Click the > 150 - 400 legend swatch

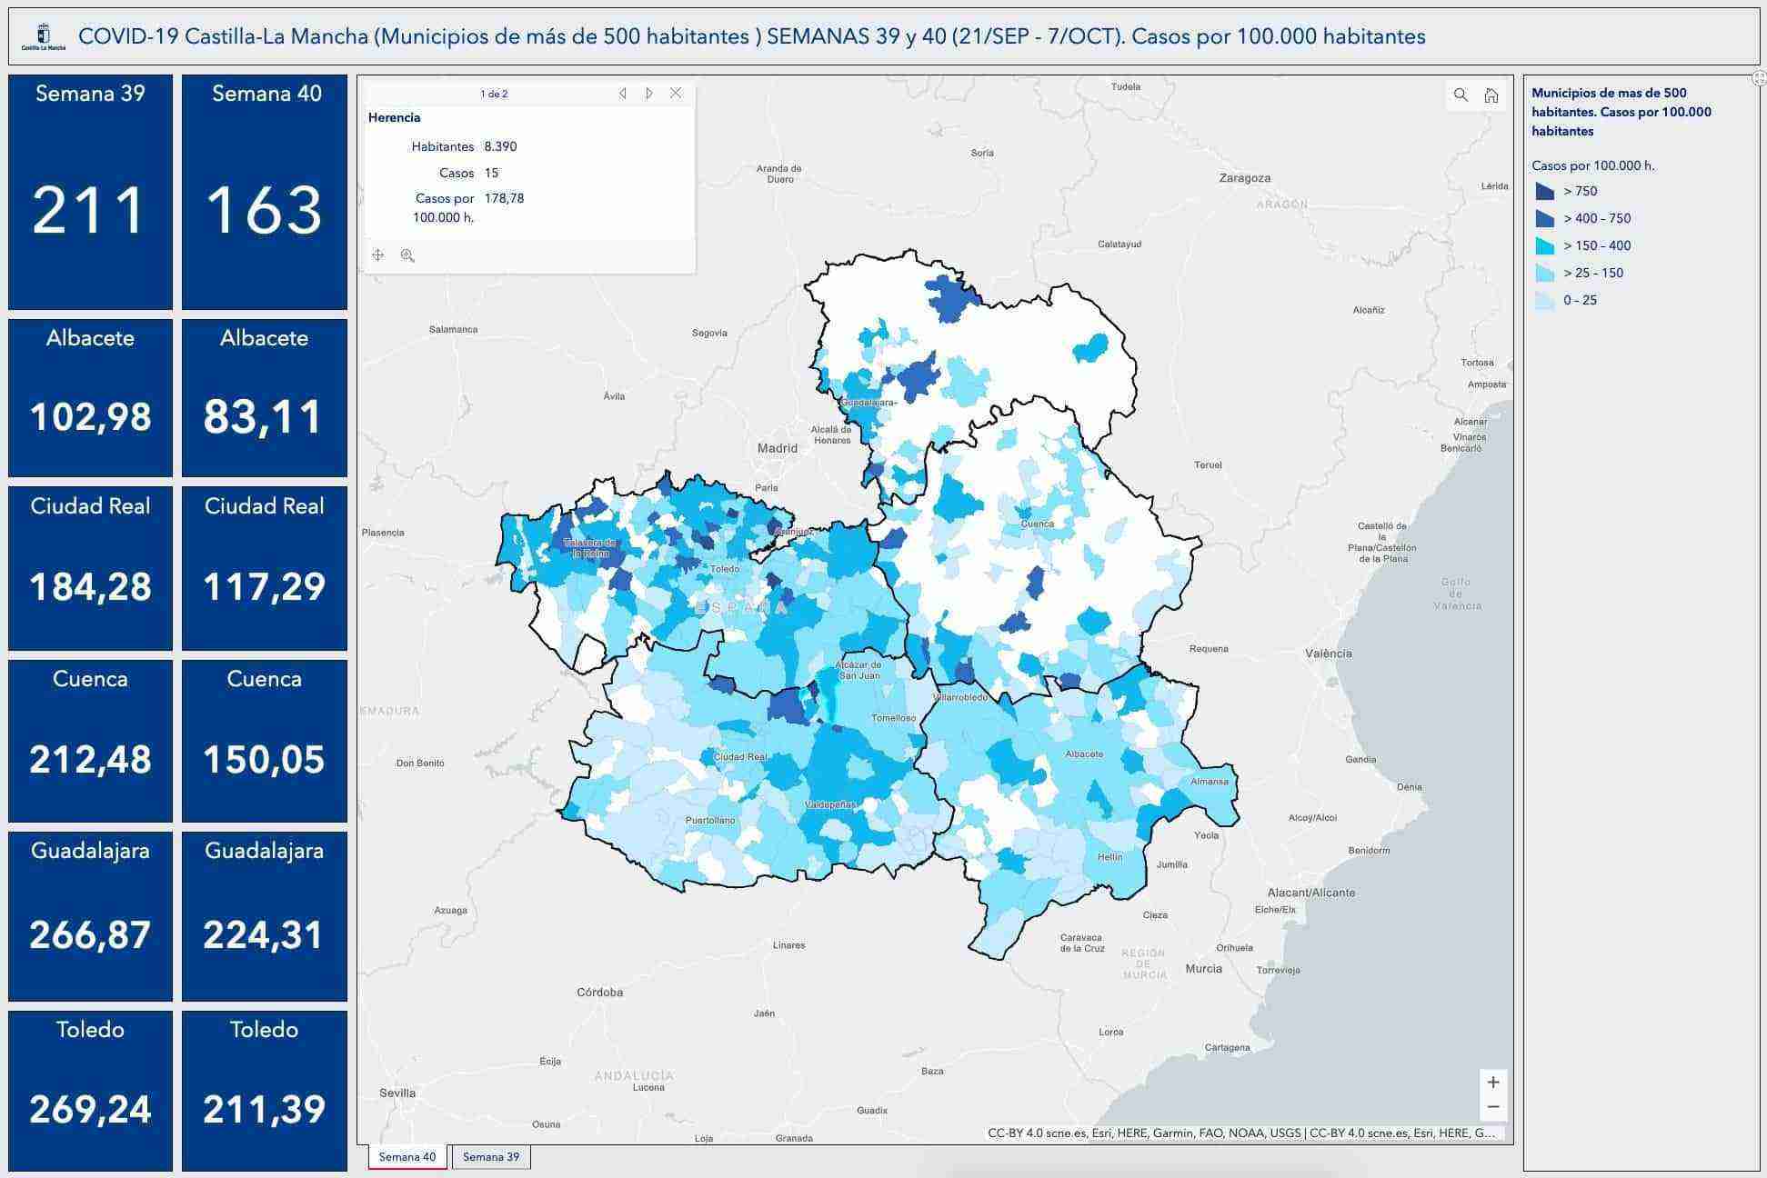[x=1544, y=245]
